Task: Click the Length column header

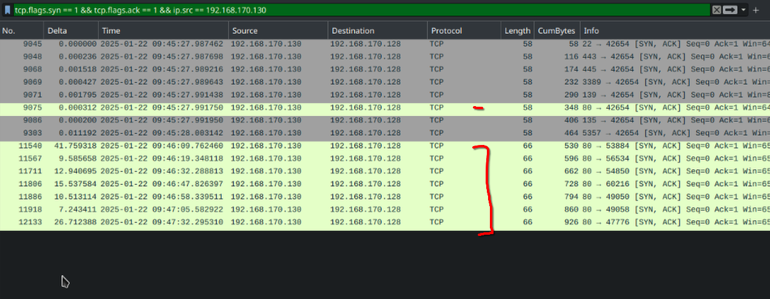Action: [517, 31]
